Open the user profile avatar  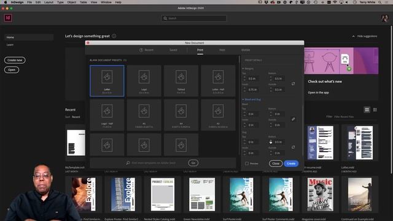tap(384, 18)
